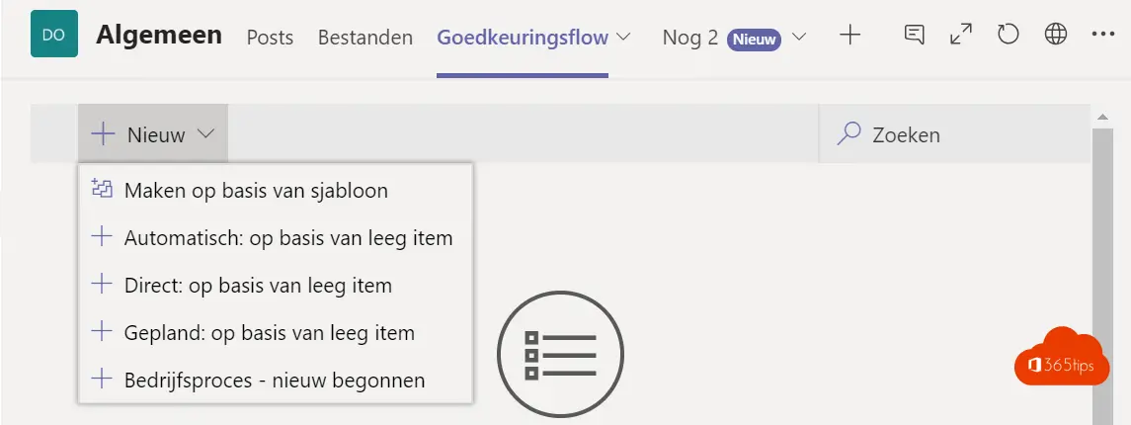1131x425 pixels.
Task: Click the list icon in circle
Action: point(560,354)
